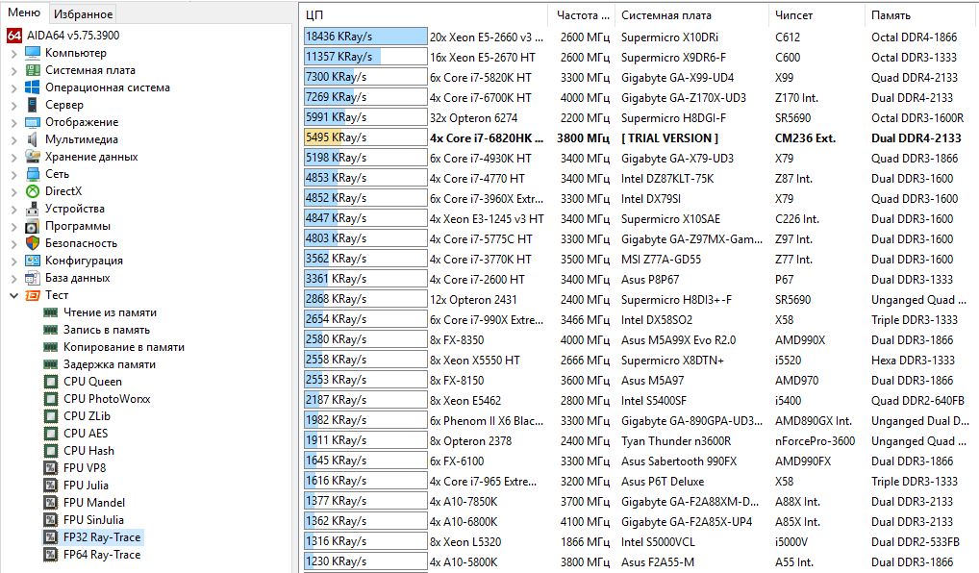
Task: Click the Мультимедиа speaker icon
Action: [33, 139]
